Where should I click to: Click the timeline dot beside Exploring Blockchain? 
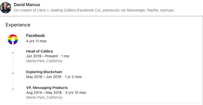13,73
